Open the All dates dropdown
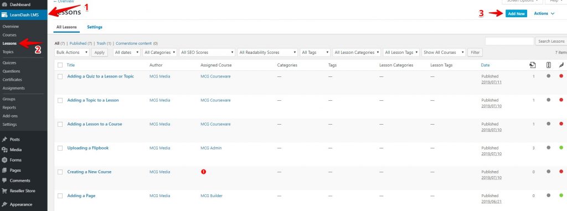Image resolution: width=567 pixels, height=211 pixels. (127, 53)
